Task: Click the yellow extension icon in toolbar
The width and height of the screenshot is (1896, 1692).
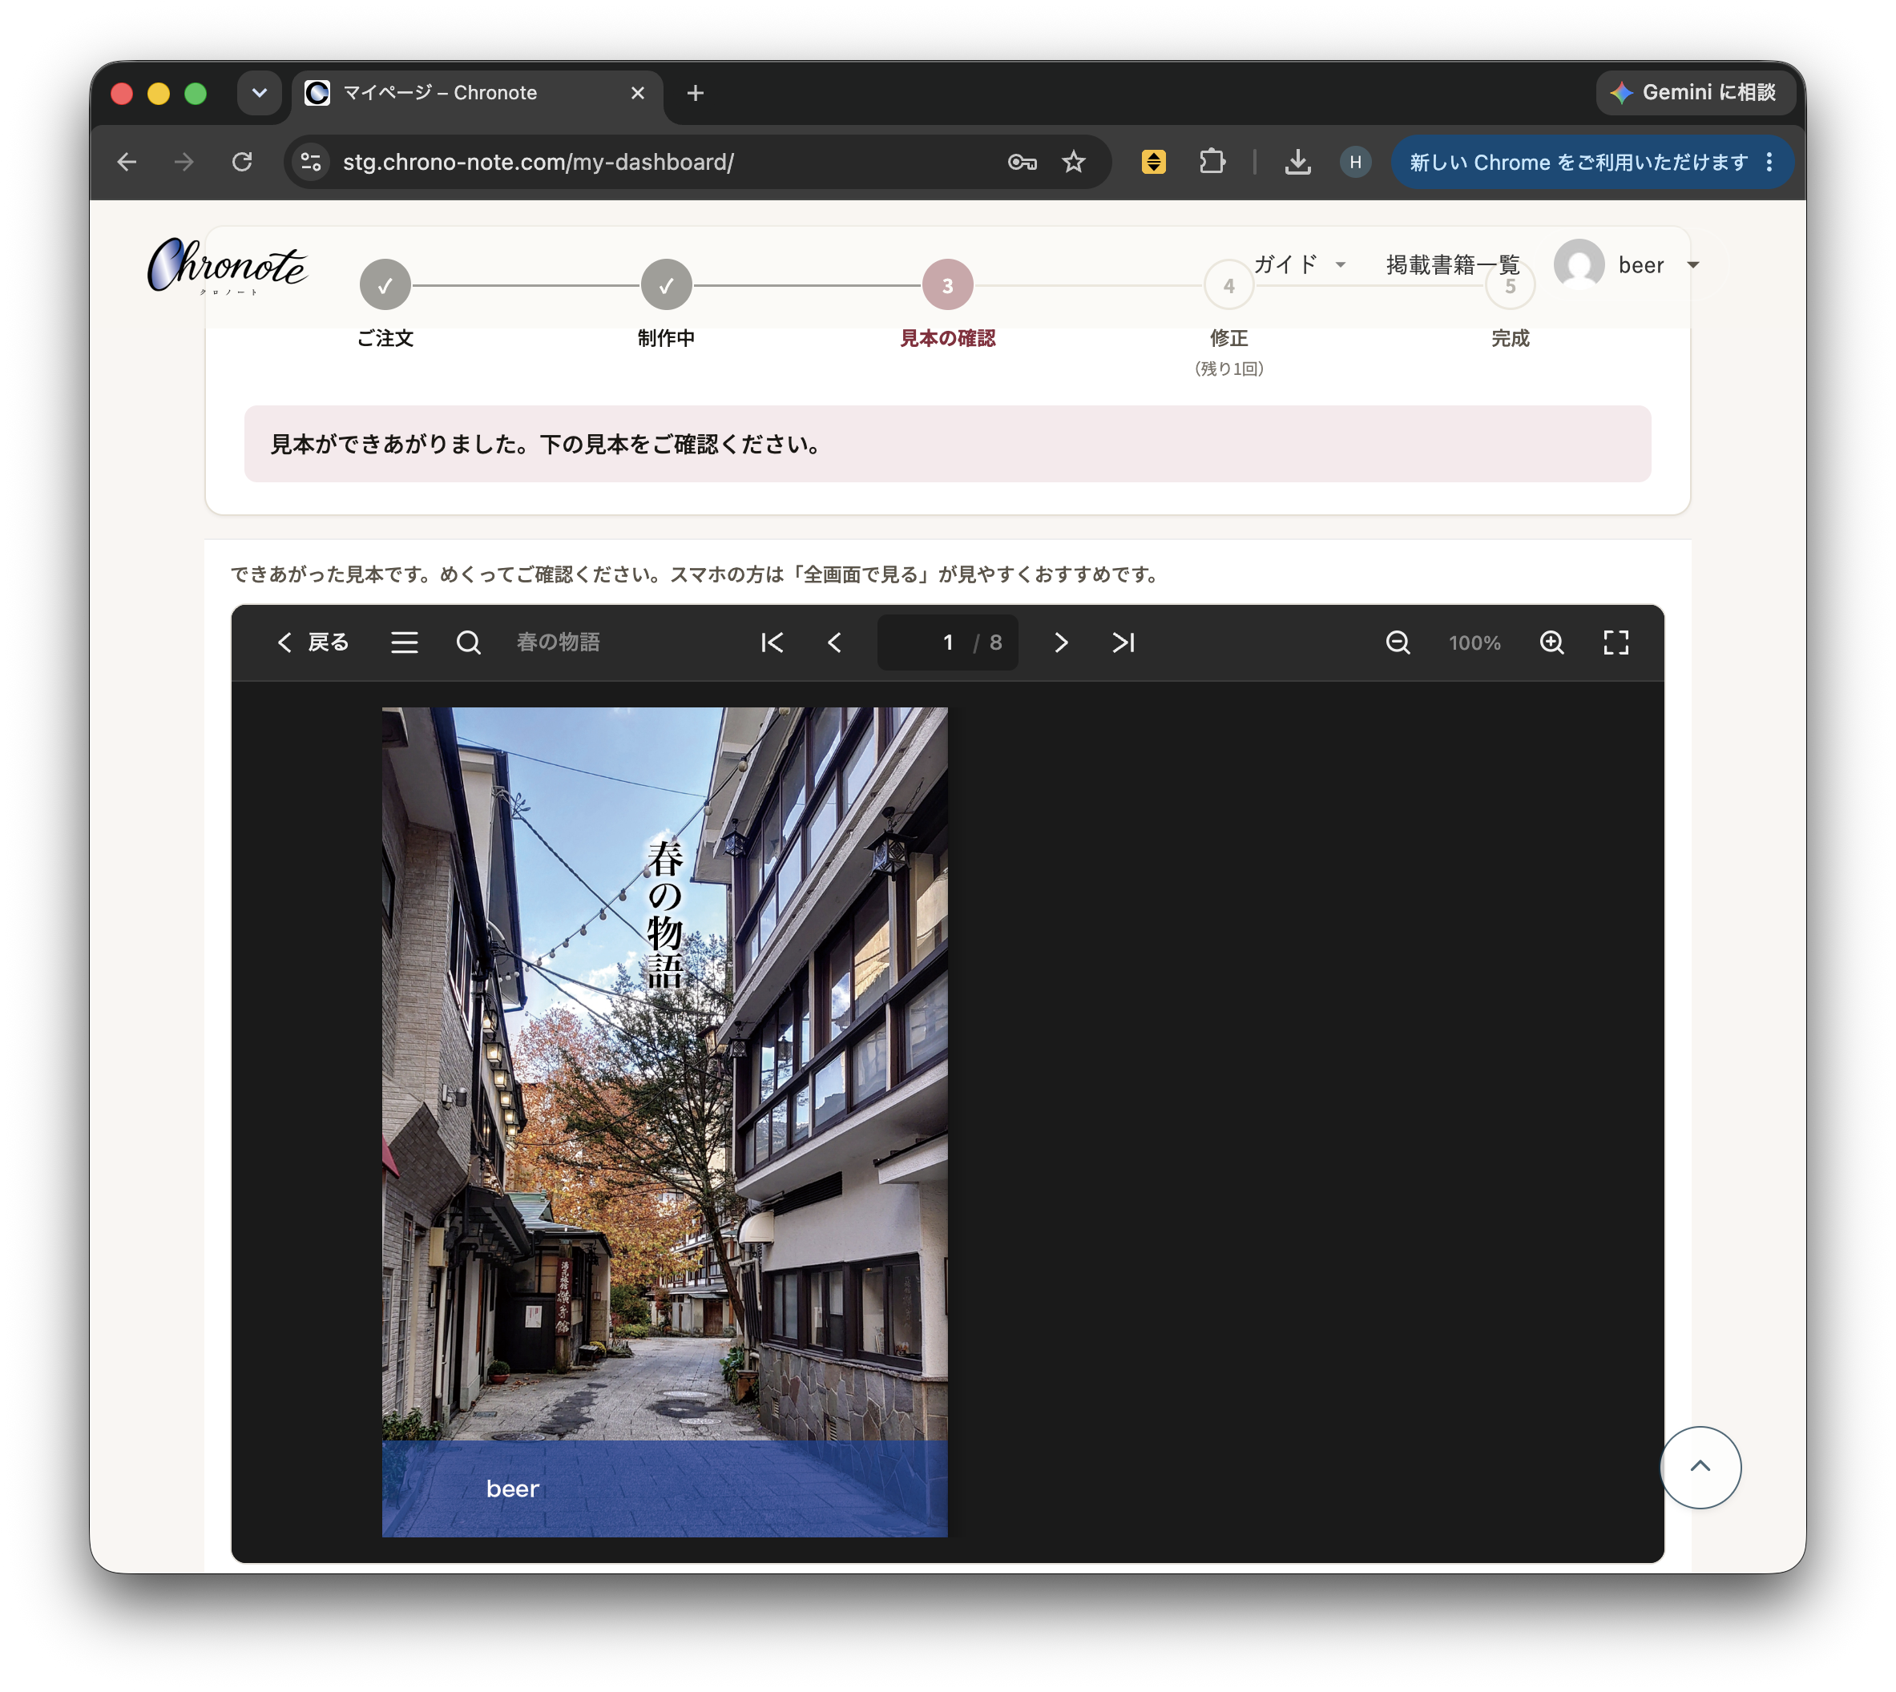Action: coord(1153,162)
